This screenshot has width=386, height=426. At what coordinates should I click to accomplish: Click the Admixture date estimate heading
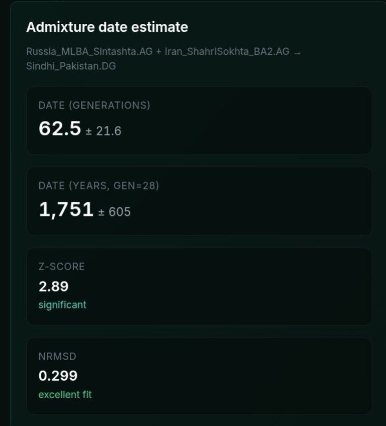(x=107, y=27)
